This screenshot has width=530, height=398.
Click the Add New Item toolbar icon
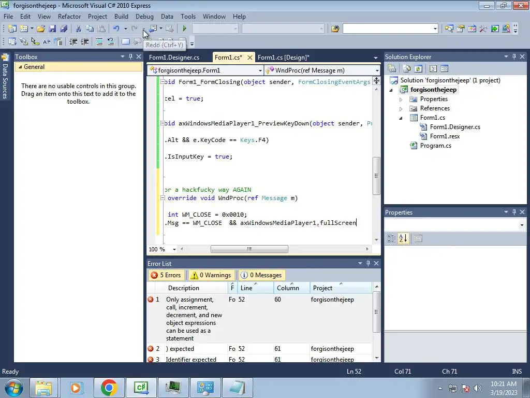pyautogui.click(x=24, y=29)
